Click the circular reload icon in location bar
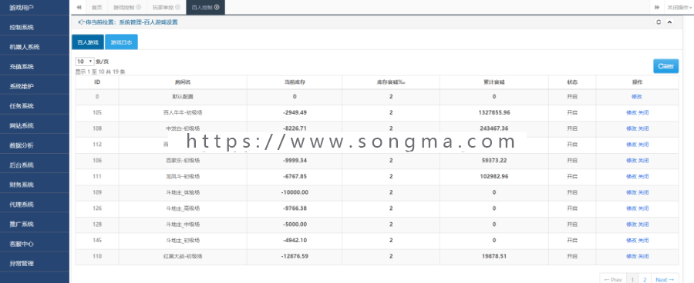 (x=659, y=22)
